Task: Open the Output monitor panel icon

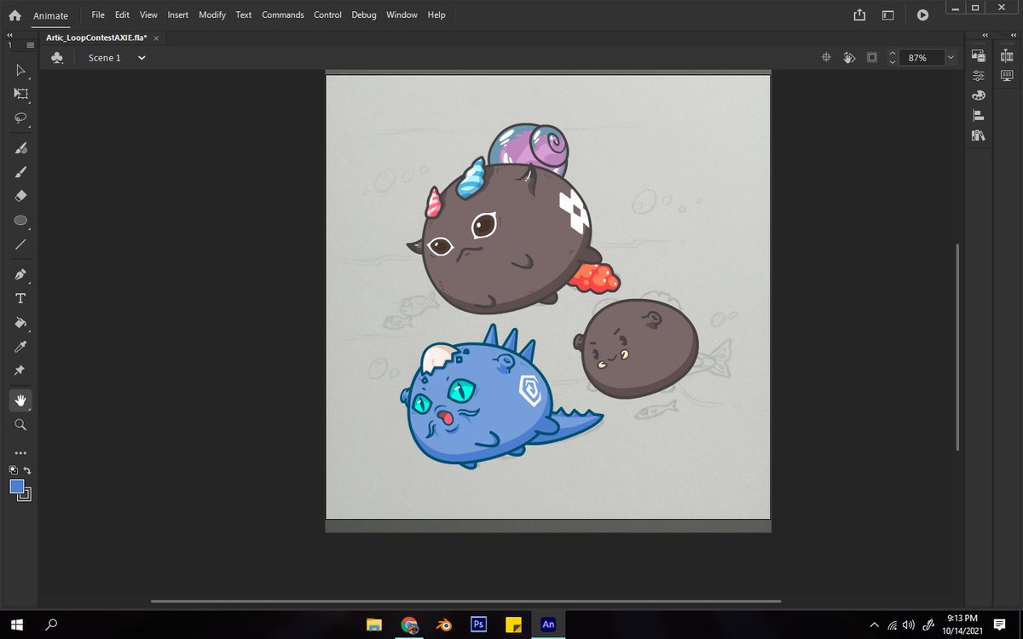Action: 1007,76
